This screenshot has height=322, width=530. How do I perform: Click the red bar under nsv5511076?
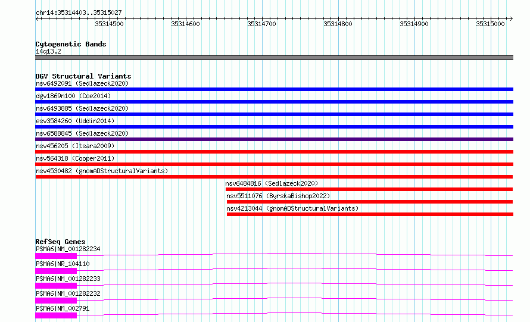370,202
